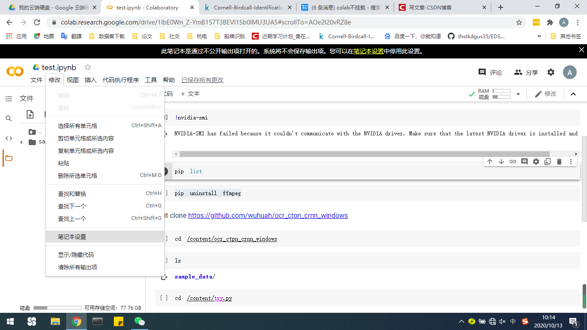
Task: Open the 工具 (Tools) menu
Action: tap(151, 80)
